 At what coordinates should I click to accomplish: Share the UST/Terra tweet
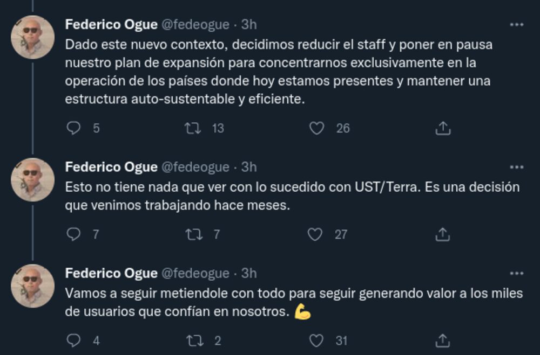[x=442, y=234]
